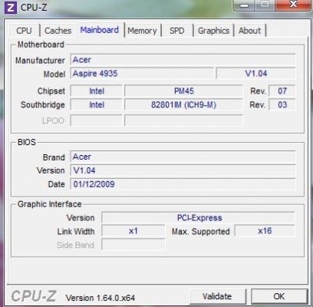The width and height of the screenshot is (313, 307).
Task: Select the Mainboard tab
Action: [100, 30]
